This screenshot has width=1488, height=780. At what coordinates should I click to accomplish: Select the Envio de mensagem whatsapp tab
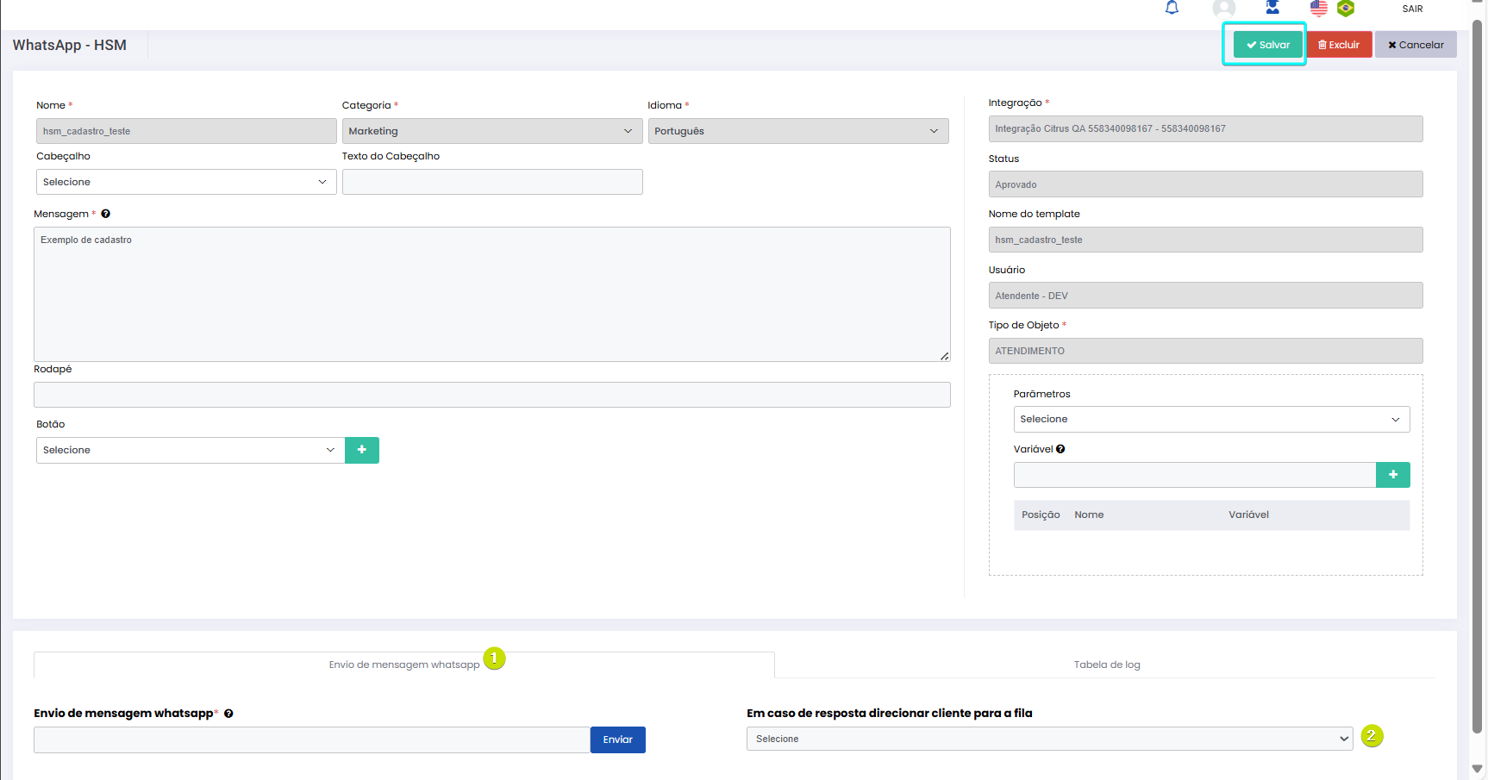[403, 665]
